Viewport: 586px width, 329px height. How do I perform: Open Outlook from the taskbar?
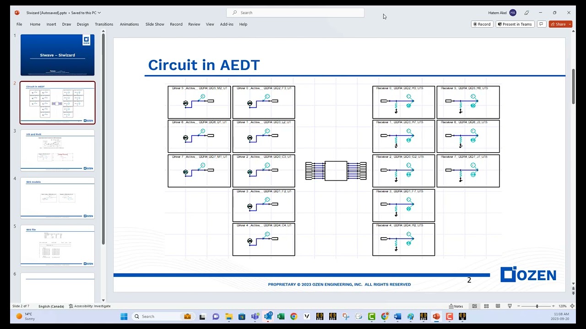pyautogui.click(x=268, y=316)
